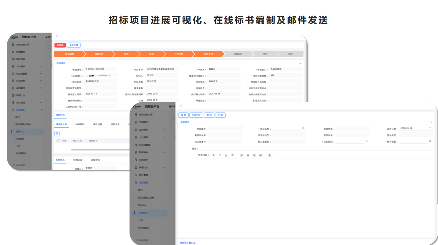Switch to the 通用报价单 tab

point(61,124)
